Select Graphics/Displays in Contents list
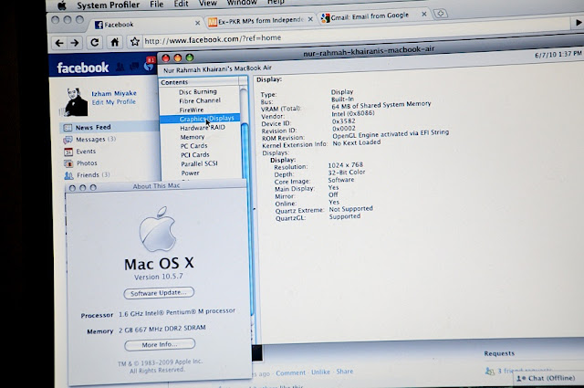The image size is (584, 388). [200, 119]
